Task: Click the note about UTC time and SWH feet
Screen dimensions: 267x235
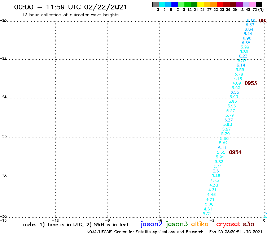Action: point(76,225)
